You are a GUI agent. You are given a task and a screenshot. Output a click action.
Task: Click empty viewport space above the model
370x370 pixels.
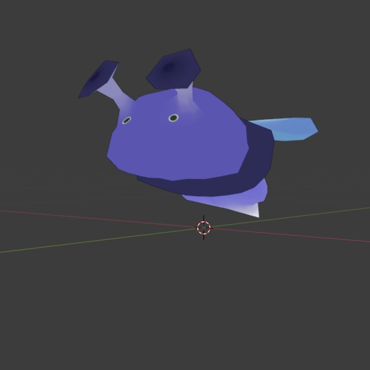[247, 37]
